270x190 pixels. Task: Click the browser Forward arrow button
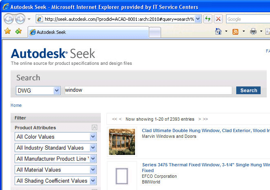(20, 19)
